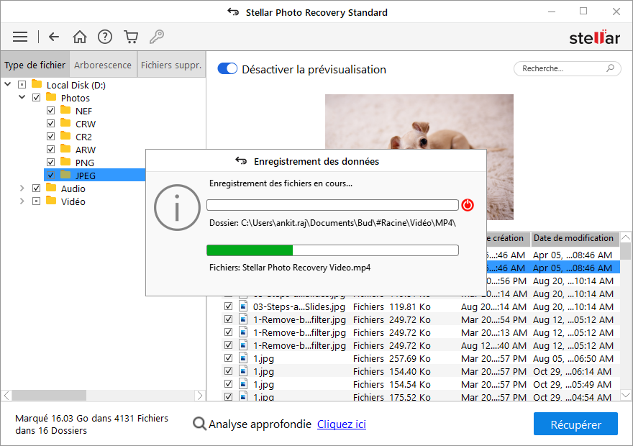Open the Fichiers suppr. tab
The height and width of the screenshot is (446, 633).
pyautogui.click(x=171, y=65)
